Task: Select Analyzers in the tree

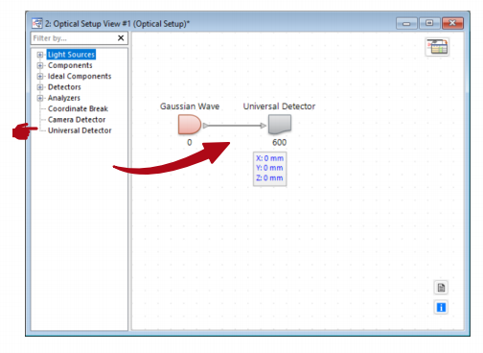Action: [64, 98]
